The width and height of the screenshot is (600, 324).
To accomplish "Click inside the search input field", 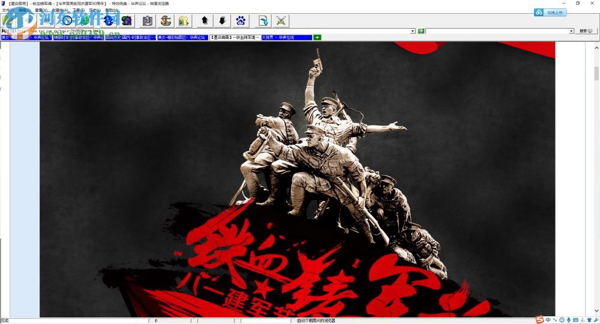I will tap(497, 31).
